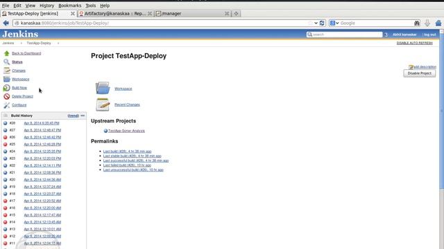Click the blue status ball for build #21
This screenshot has width=444, height=249.
pos(5,172)
